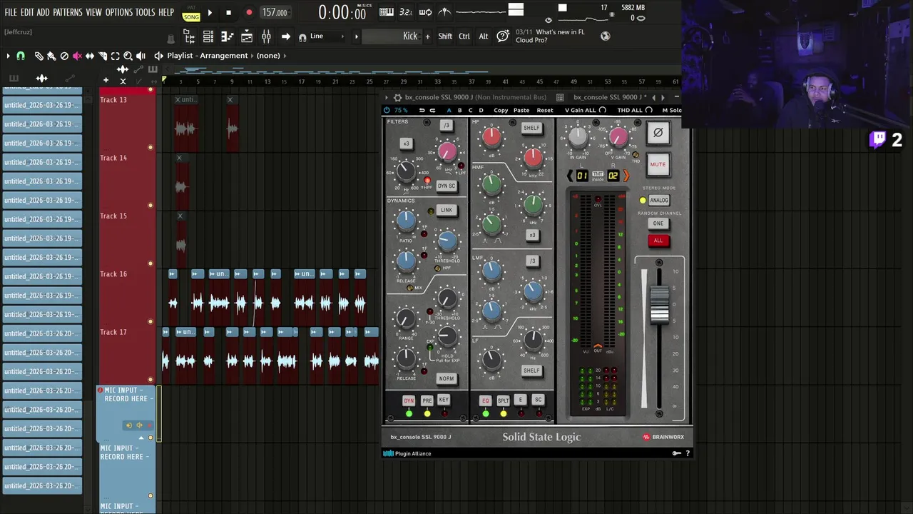Go to the next TMT channel arrow
The image size is (913, 514).
(626, 176)
